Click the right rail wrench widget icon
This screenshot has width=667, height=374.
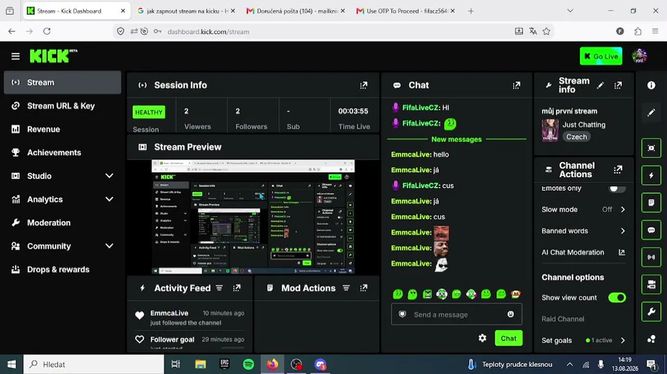click(651, 312)
